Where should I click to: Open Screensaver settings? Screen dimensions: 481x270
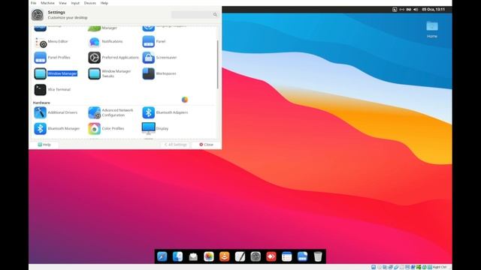160,58
